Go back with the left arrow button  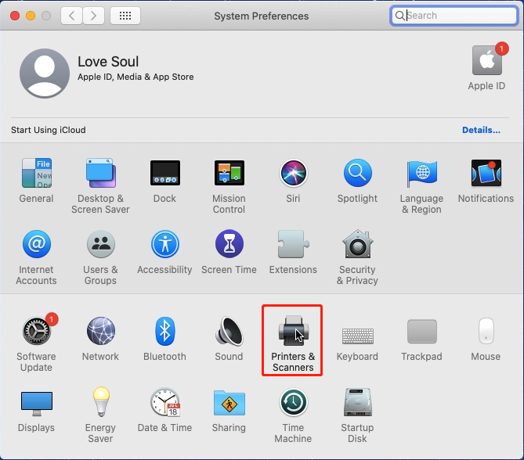click(71, 16)
